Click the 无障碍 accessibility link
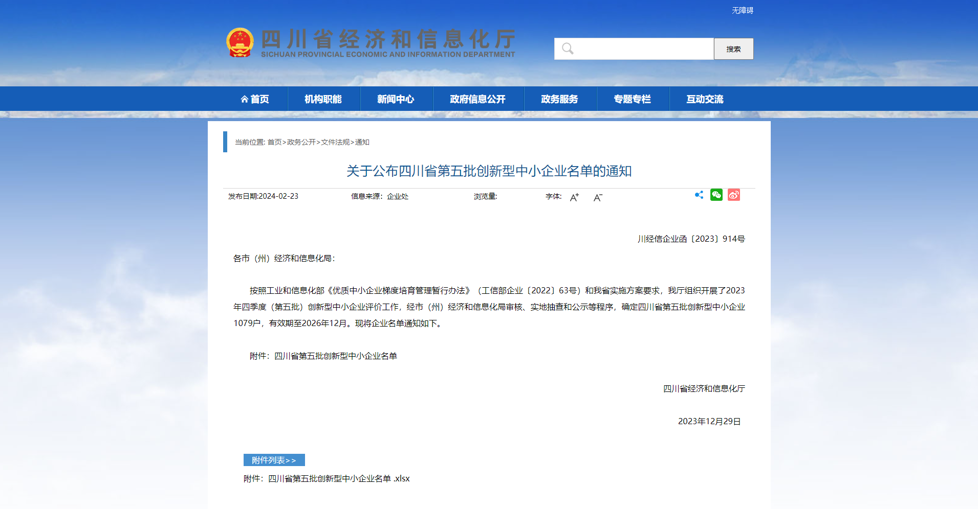Viewport: 978px width, 509px height. click(743, 10)
